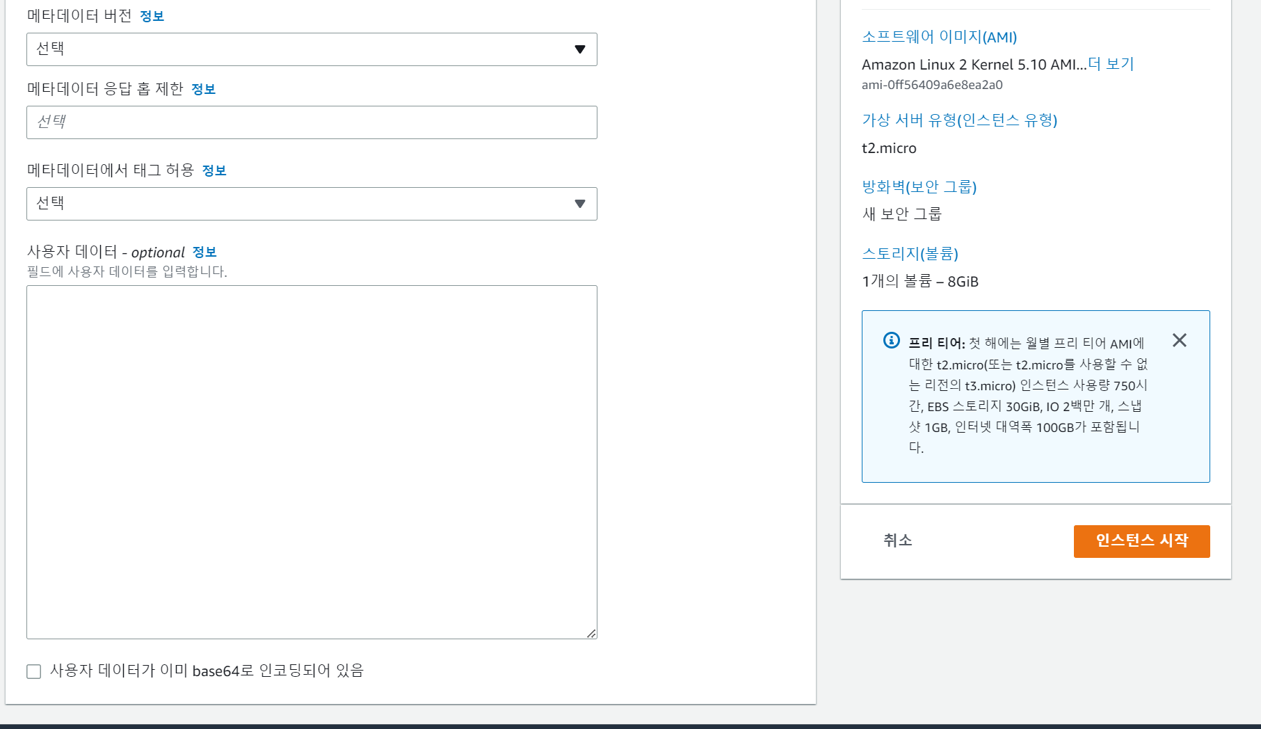Open the 방화벽(보안 그룹) link
1261x729 pixels.
pos(919,186)
